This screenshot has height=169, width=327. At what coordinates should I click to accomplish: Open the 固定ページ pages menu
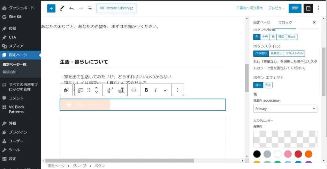coord(20,55)
